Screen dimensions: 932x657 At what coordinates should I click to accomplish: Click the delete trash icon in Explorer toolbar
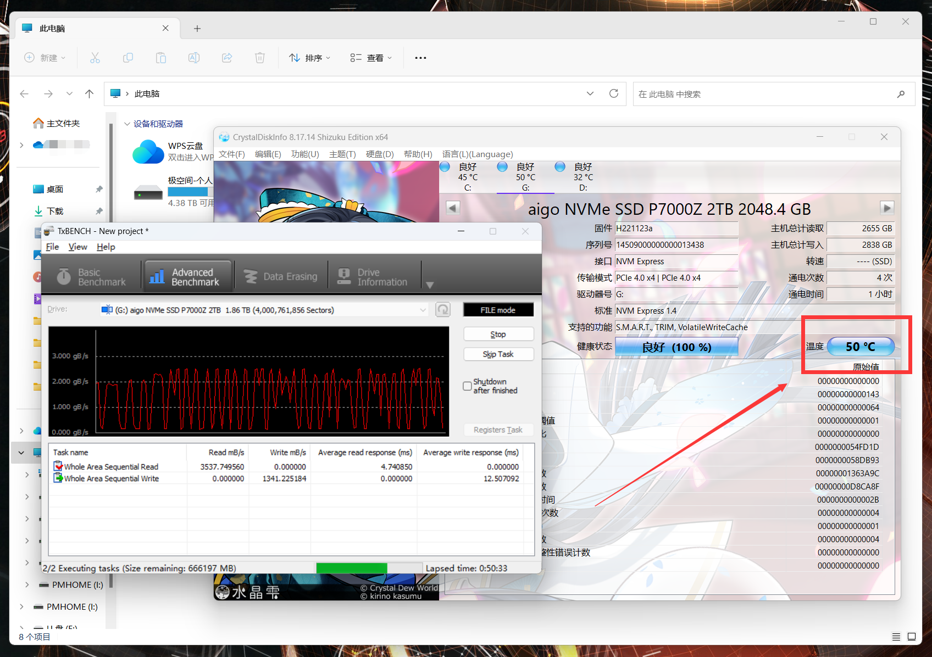point(260,58)
